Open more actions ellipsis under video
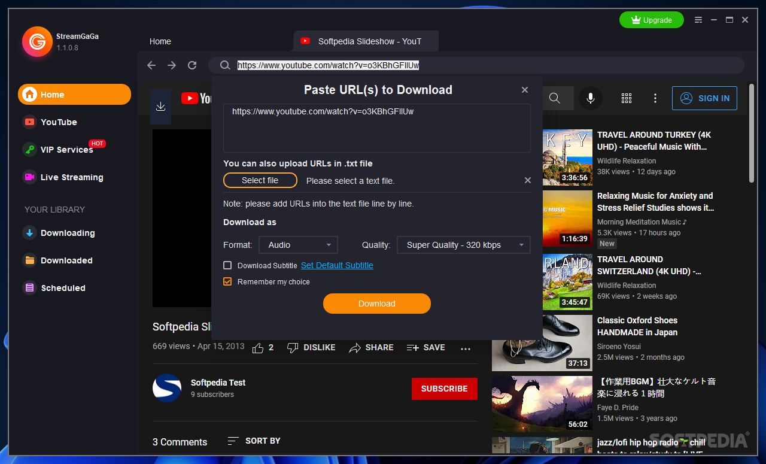The height and width of the screenshot is (464, 766). (x=466, y=348)
